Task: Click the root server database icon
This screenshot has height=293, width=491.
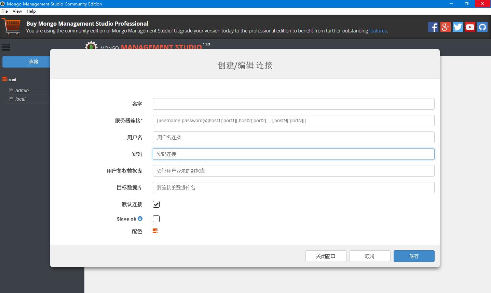Action: click(x=5, y=79)
